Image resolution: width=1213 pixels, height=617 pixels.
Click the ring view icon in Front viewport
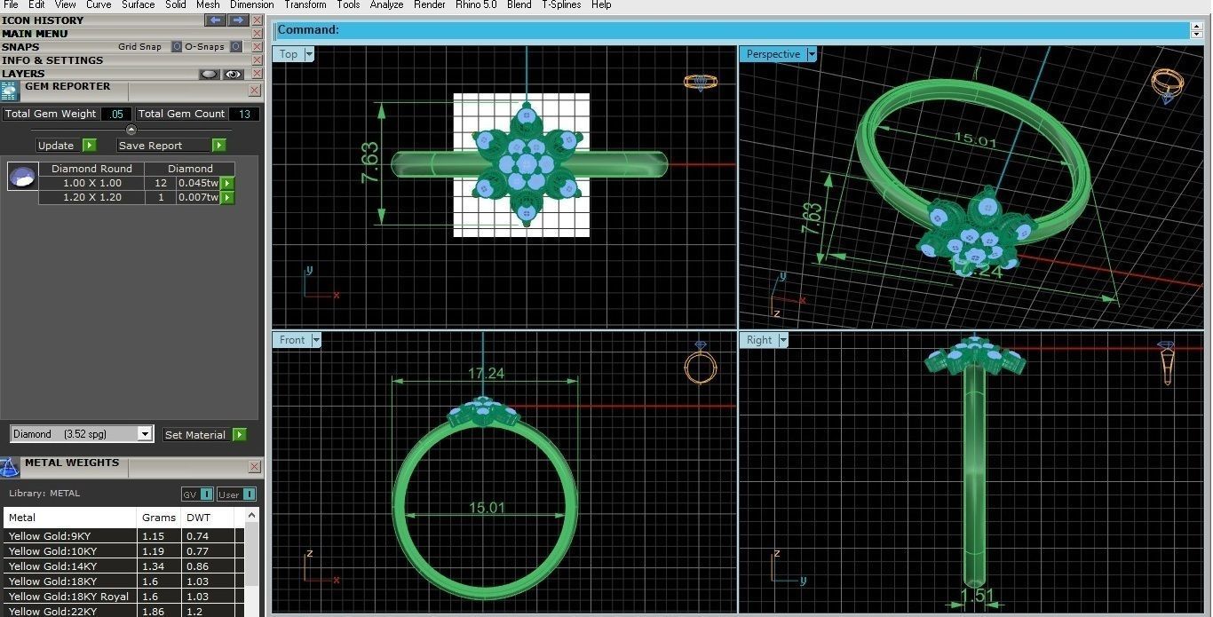700,362
